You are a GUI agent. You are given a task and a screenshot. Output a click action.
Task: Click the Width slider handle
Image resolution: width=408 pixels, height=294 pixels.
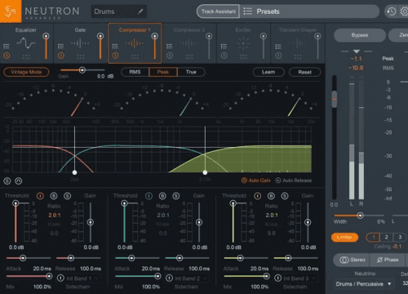pos(360,216)
